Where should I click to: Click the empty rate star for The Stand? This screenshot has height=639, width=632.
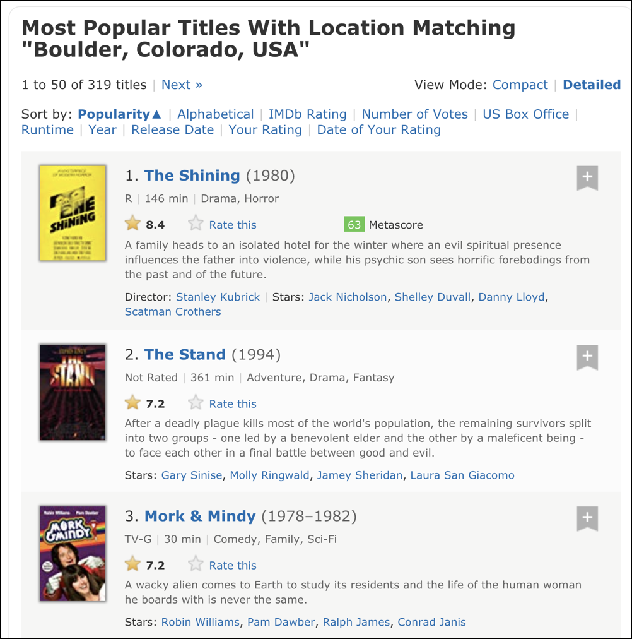pos(196,402)
